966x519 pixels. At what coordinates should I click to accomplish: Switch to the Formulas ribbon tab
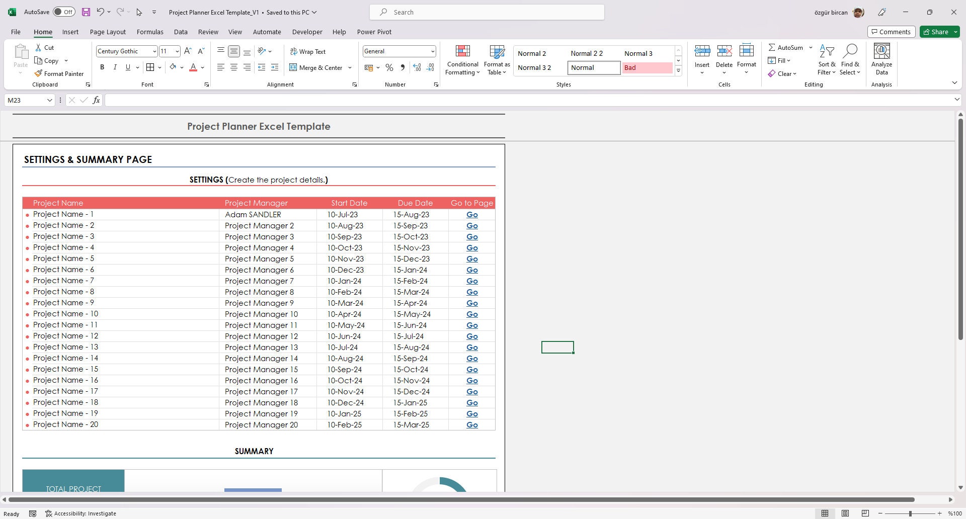tap(150, 32)
